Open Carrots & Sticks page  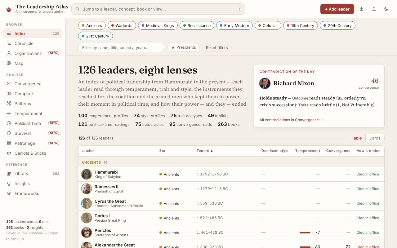[x=33, y=153]
